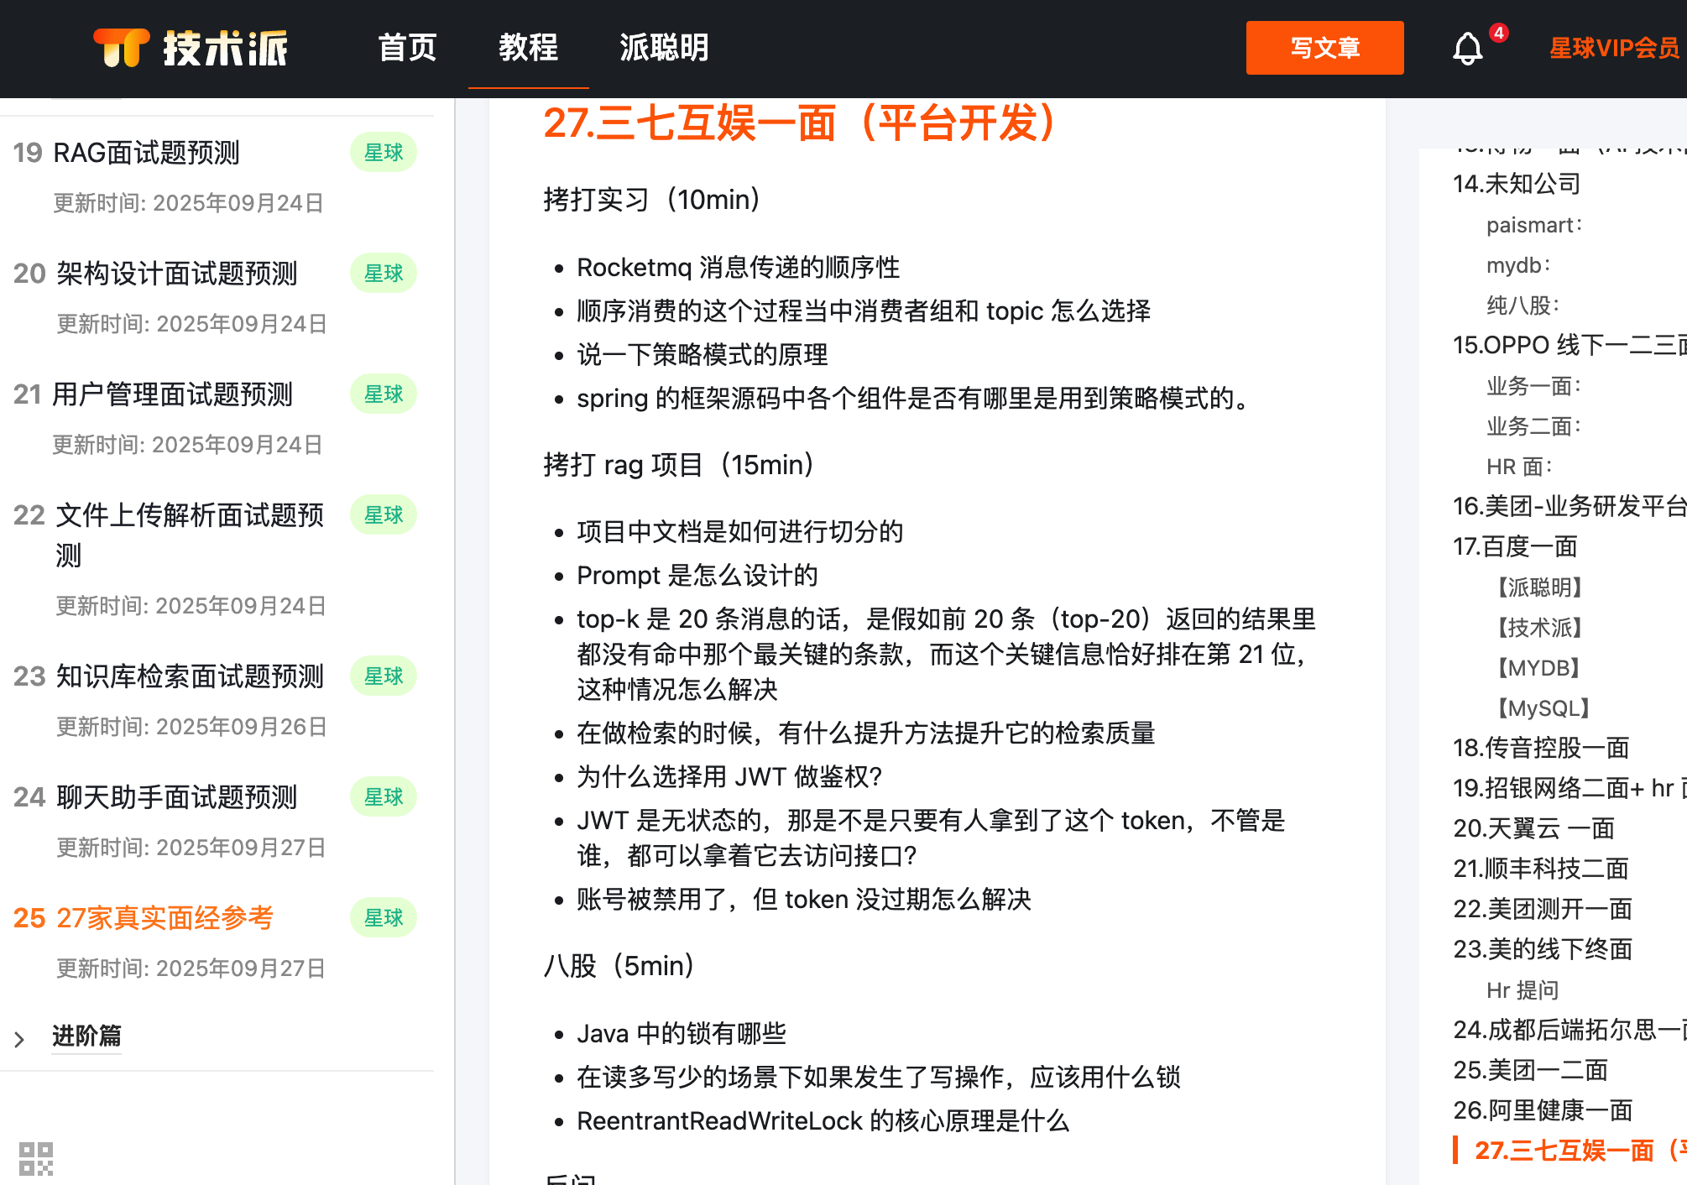This screenshot has width=1687, height=1185.
Task: Open chapter 21 用户管理面试题预测
Action: [x=172, y=394]
